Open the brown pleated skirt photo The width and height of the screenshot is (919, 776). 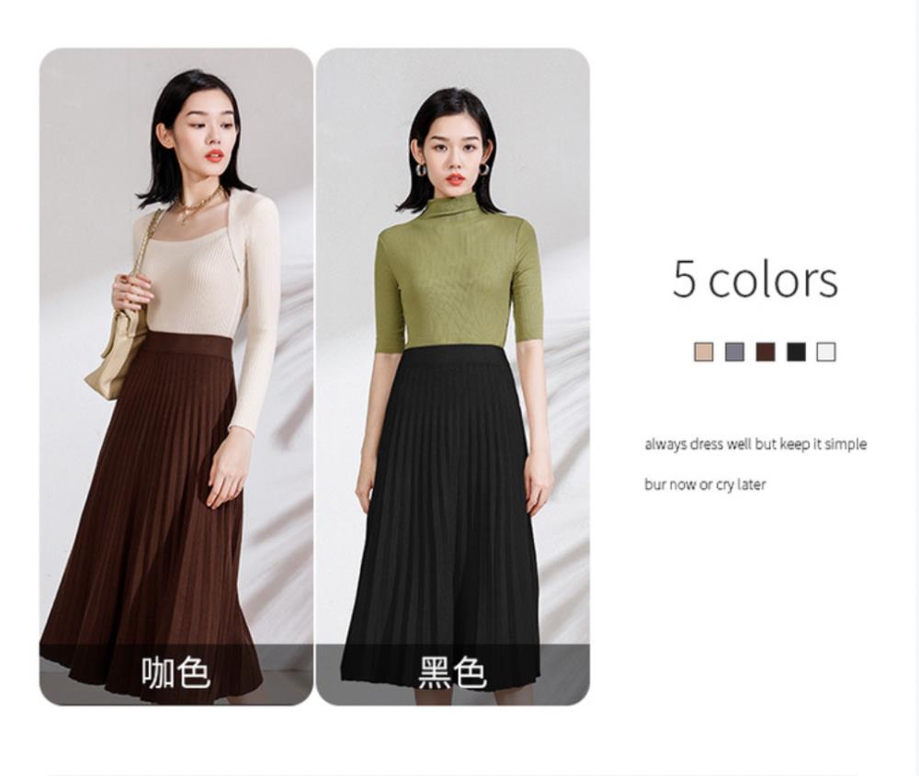(176, 377)
